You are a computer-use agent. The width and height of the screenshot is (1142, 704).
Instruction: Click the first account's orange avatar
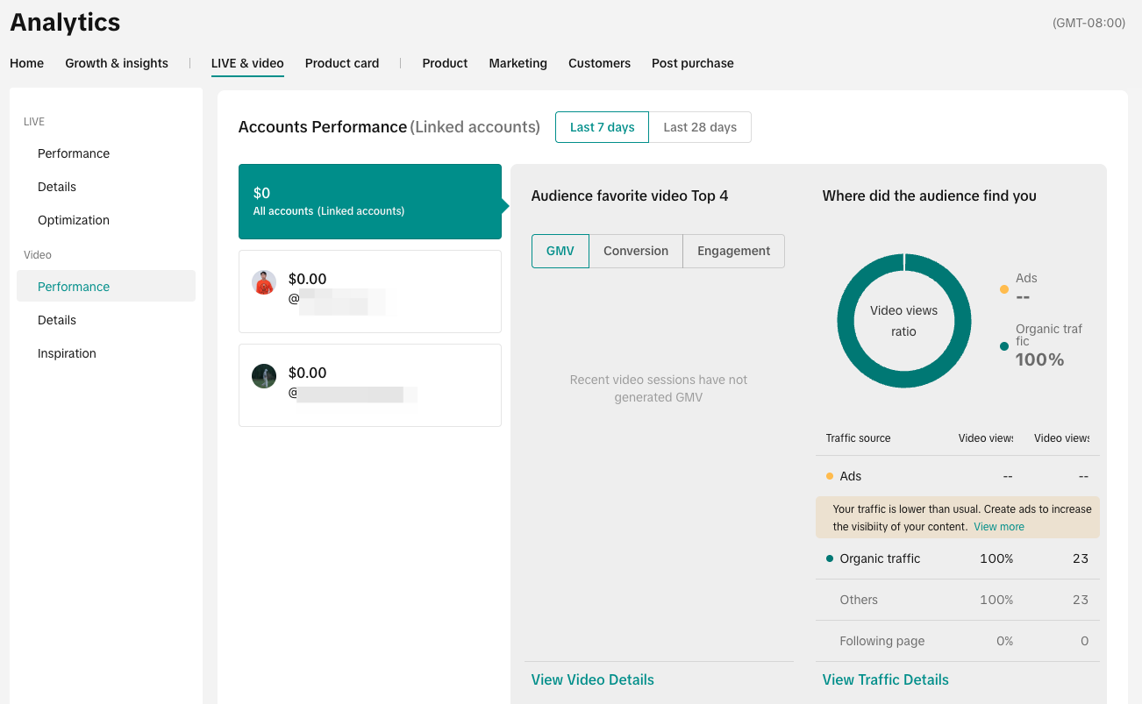click(264, 282)
